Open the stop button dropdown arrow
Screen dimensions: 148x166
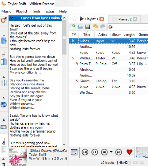[x=111, y=152]
